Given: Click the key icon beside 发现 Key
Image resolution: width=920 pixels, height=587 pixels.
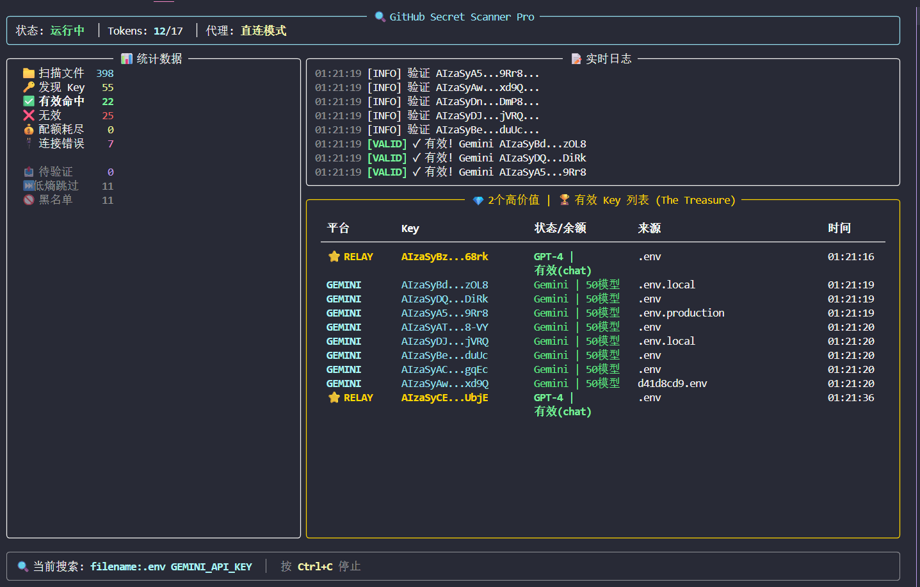Looking at the screenshot, I should click(29, 87).
